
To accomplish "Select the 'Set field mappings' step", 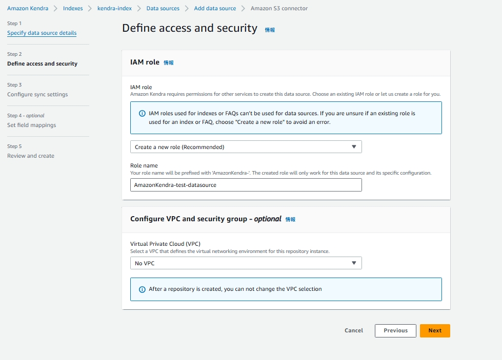I will 32,125.
